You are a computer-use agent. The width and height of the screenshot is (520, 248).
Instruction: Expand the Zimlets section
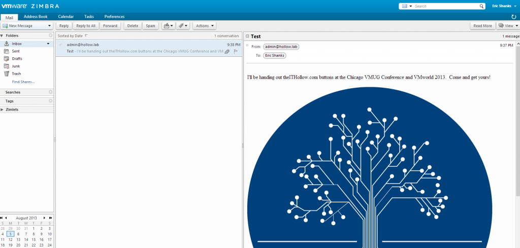point(2,110)
